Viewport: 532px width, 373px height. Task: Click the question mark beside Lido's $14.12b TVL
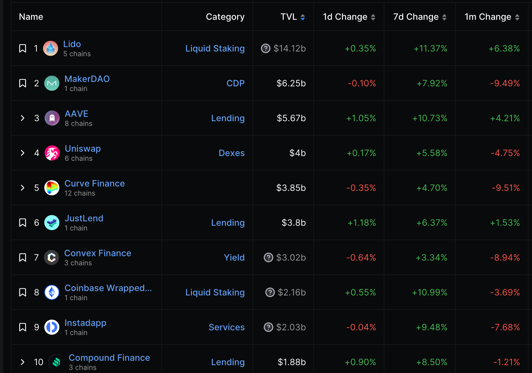click(266, 48)
